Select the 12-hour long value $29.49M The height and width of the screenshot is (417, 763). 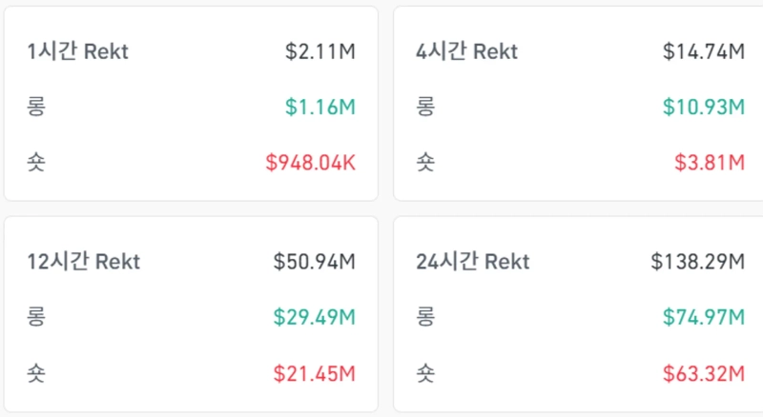[x=315, y=316]
